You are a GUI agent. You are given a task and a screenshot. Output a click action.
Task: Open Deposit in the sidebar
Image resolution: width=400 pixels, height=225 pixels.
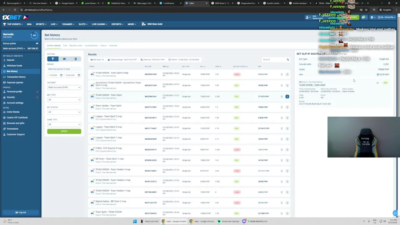pos(11,60)
